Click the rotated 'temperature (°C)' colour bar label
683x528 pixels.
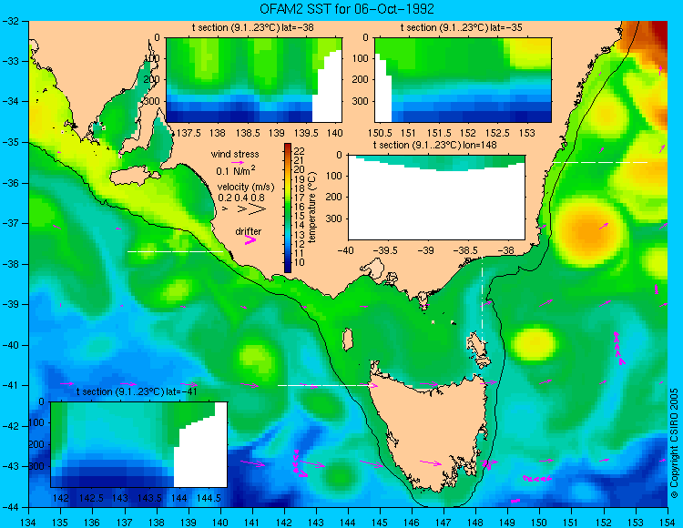311,208
